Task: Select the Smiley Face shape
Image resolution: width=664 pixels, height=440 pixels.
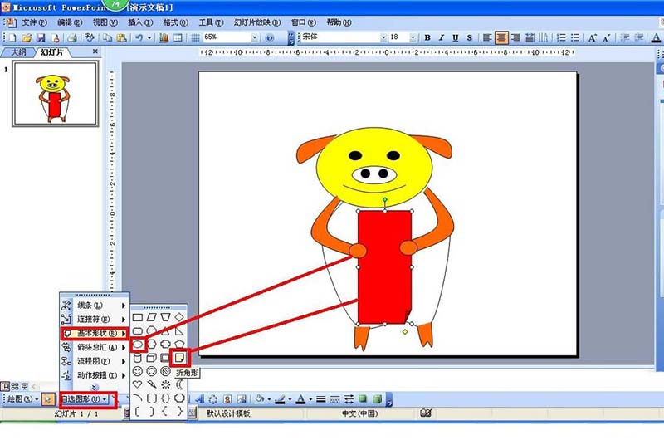Action: coord(138,371)
